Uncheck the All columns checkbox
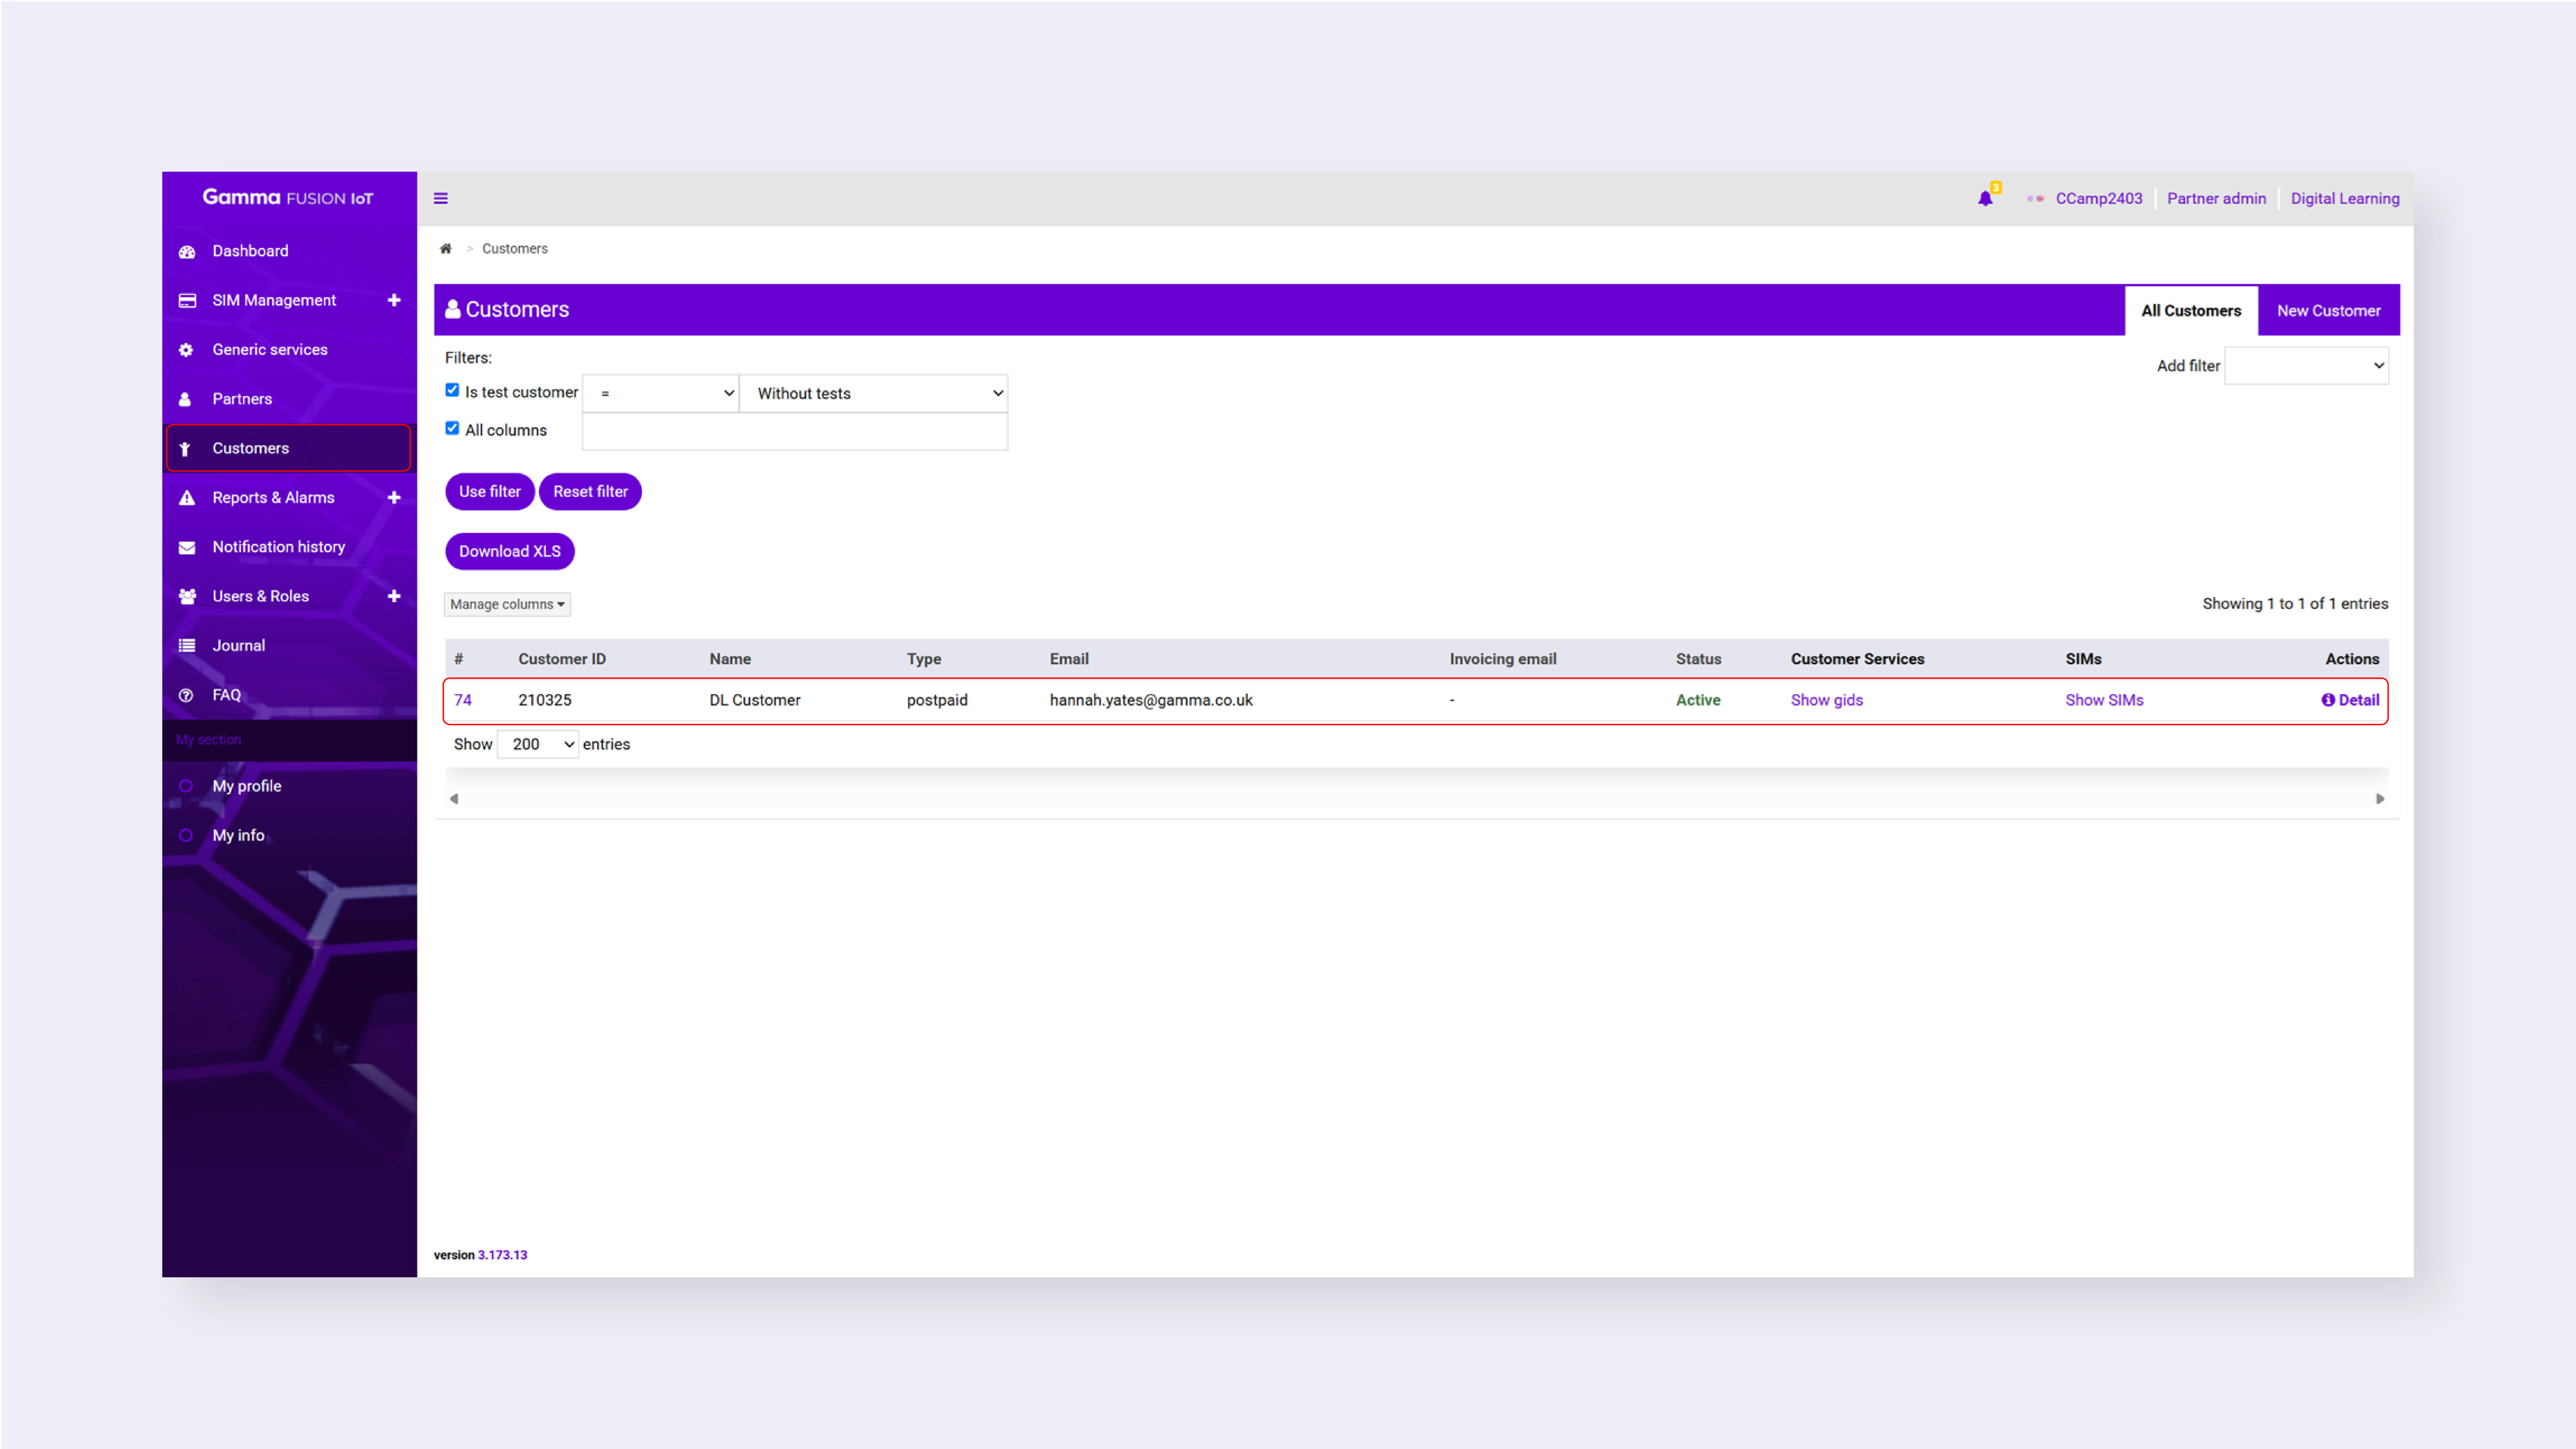The image size is (2576, 1449). pyautogui.click(x=452, y=428)
